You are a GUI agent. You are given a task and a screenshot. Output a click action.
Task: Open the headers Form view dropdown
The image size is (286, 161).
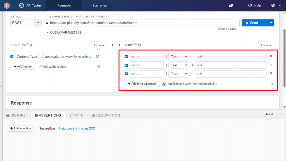tap(99, 45)
